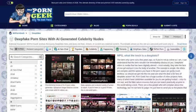
Task: Select the Fappening related category chip
Action: coord(106,49)
